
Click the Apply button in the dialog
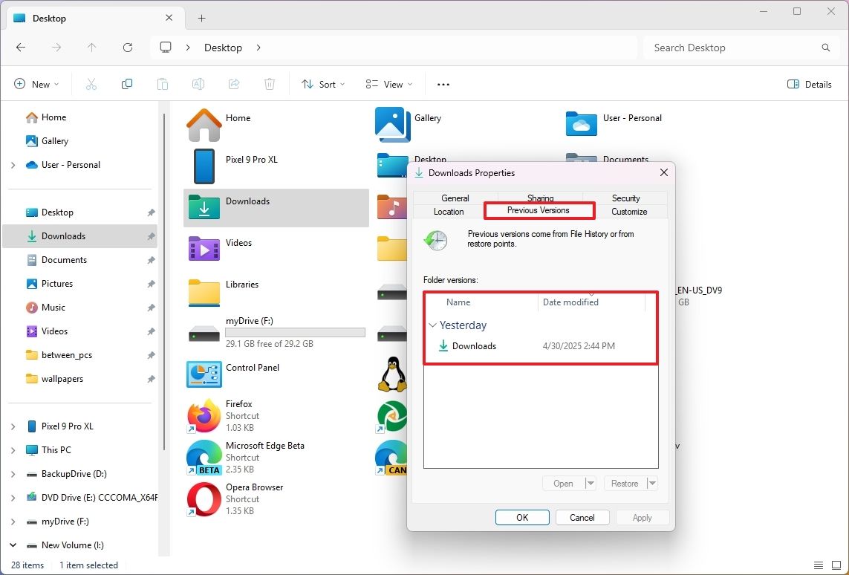click(x=642, y=517)
